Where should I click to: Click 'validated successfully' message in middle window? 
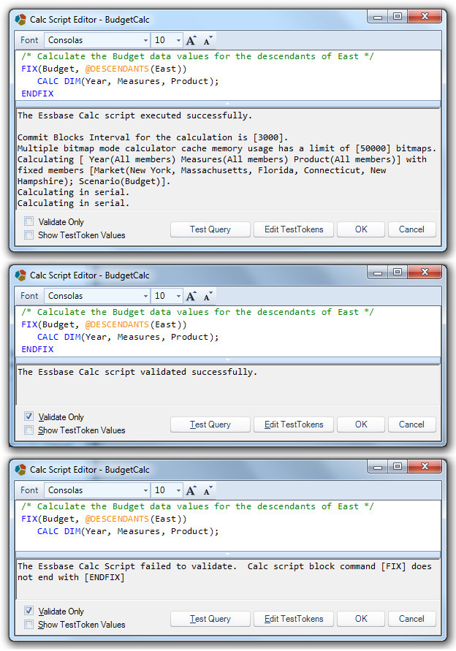click(137, 372)
